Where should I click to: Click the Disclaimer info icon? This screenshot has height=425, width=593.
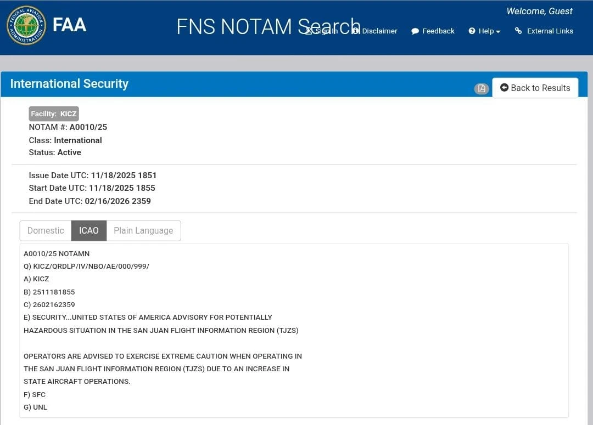355,31
